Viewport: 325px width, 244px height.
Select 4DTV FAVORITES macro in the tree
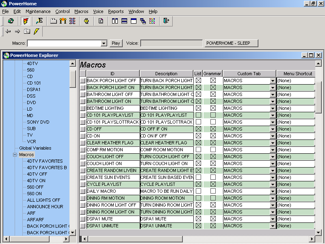[45, 161]
